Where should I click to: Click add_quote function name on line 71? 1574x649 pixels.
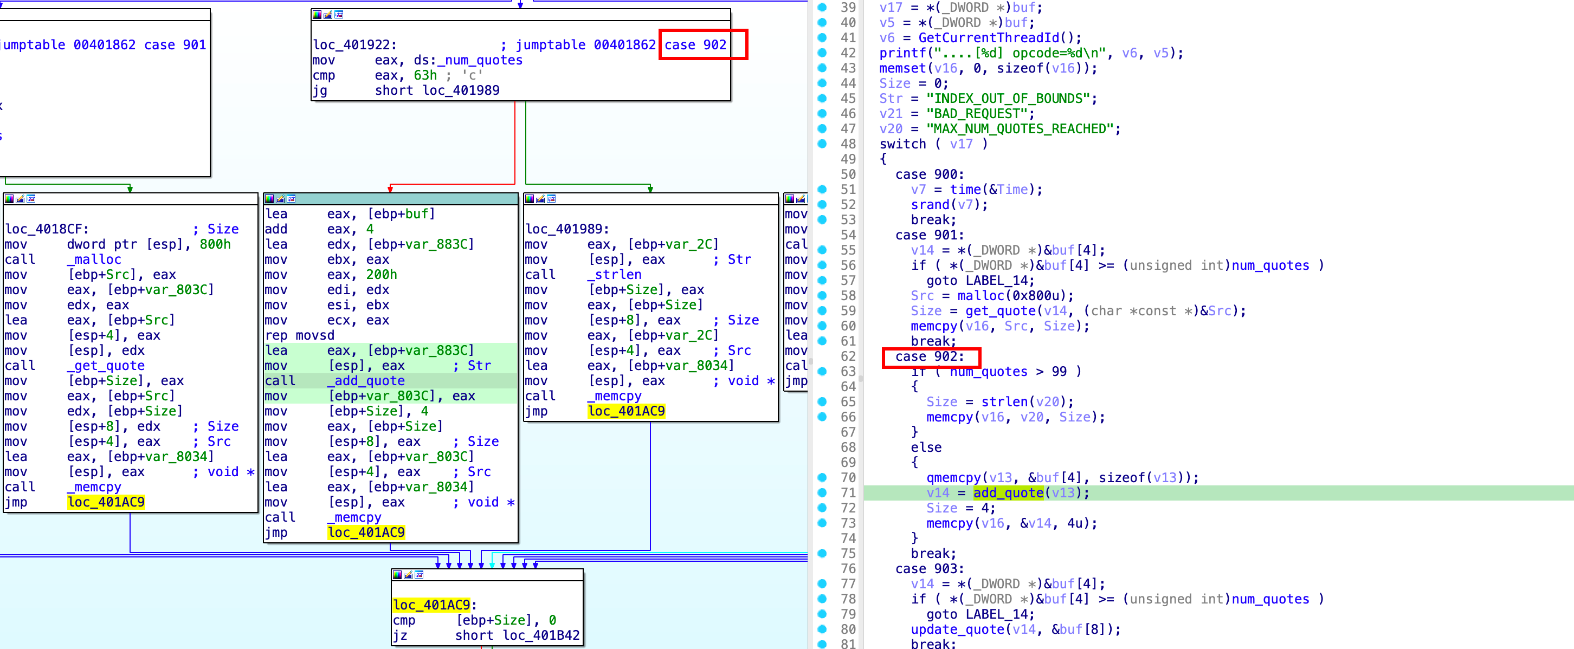coord(1008,492)
